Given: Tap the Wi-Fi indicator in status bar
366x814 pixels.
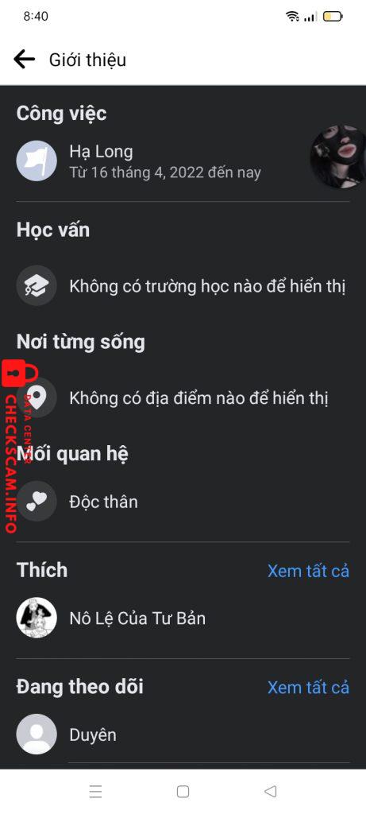Looking at the screenshot, I should [292, 17].
